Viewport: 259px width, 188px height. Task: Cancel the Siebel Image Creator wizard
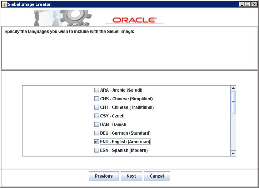pos(157,176)
